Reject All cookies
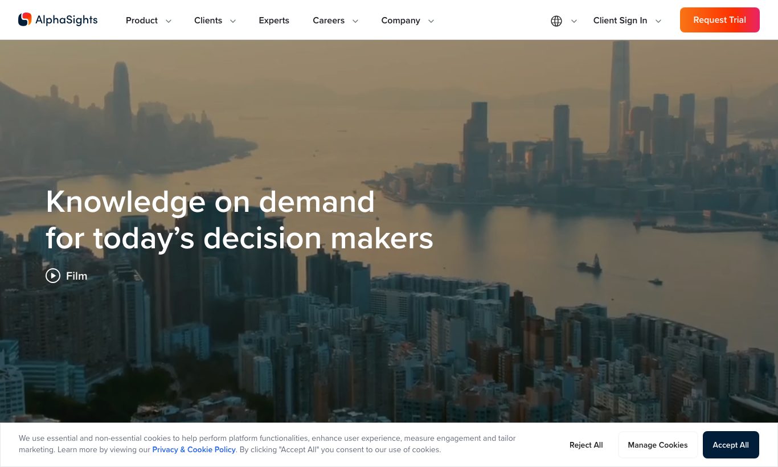This screenshot has width=778, height=467. pos(586,445)
